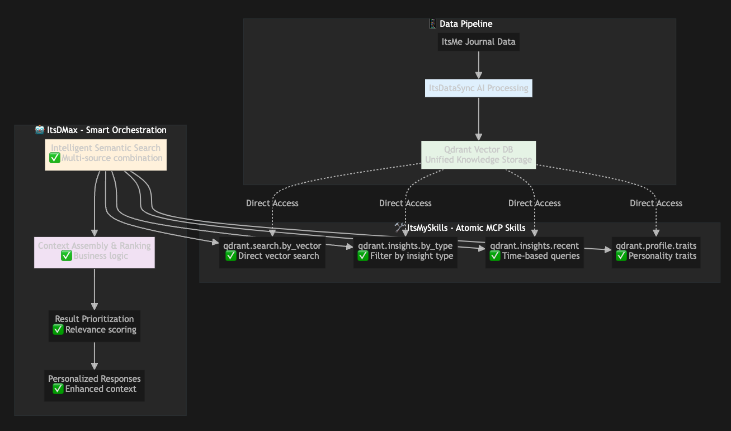
Task: Click the qdrant.insights.recent skill name
Action: [534, 246]
